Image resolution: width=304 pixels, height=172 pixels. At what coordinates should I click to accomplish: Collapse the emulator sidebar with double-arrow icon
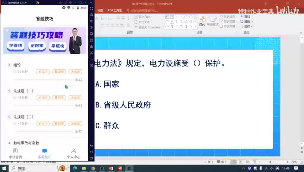[x=91, y=3]
